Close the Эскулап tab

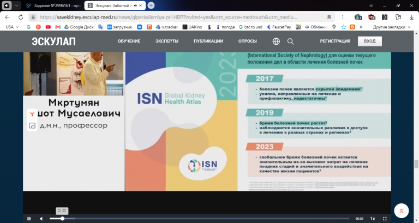click(141, 5)
